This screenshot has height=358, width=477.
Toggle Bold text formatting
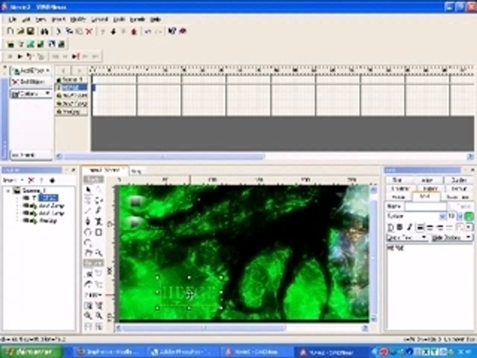coord(399,227)
